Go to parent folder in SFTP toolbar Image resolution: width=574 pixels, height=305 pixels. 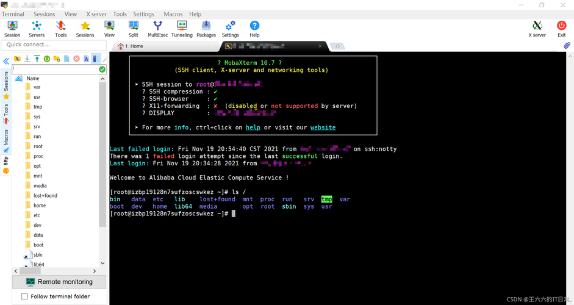click(x=17, y=59)
